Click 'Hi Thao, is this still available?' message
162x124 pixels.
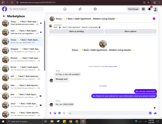(x=68, y=74)
